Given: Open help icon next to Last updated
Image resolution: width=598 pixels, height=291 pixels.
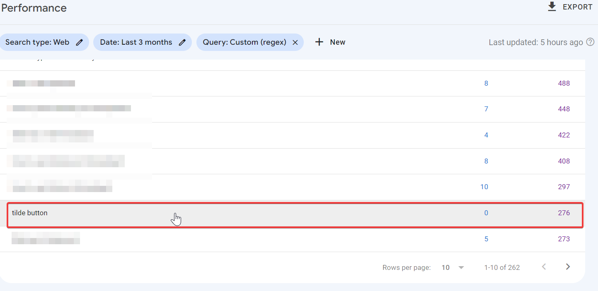Looking at the screenshot, I should point(591,42).
